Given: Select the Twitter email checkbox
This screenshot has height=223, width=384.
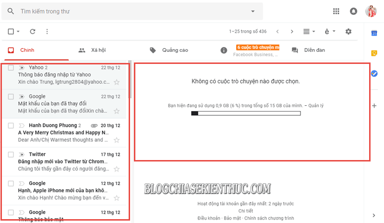Looking at the screenshot, I should (x=11, y=155).
